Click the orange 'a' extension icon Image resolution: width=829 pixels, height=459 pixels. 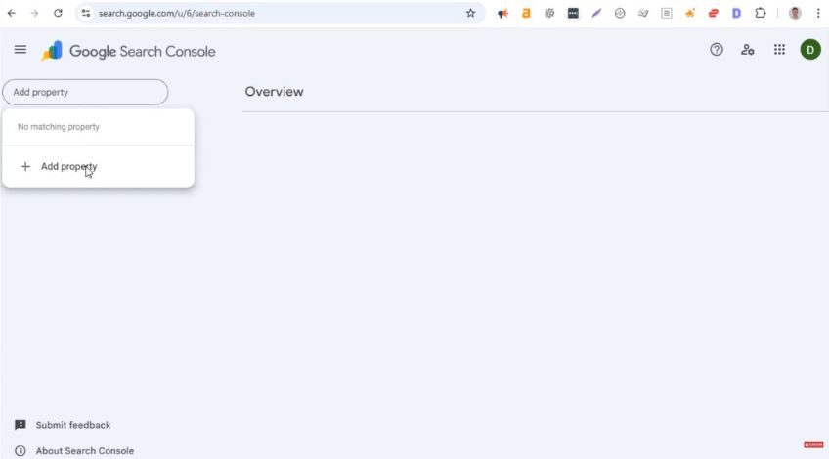pos(526,14)
